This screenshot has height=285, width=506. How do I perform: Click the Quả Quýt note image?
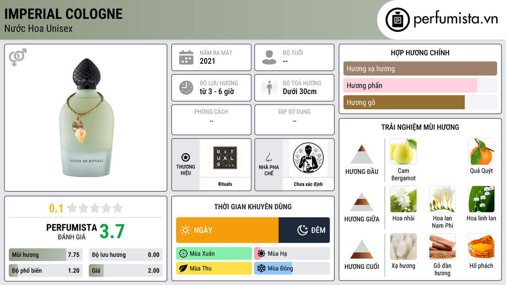coord(481,151)
